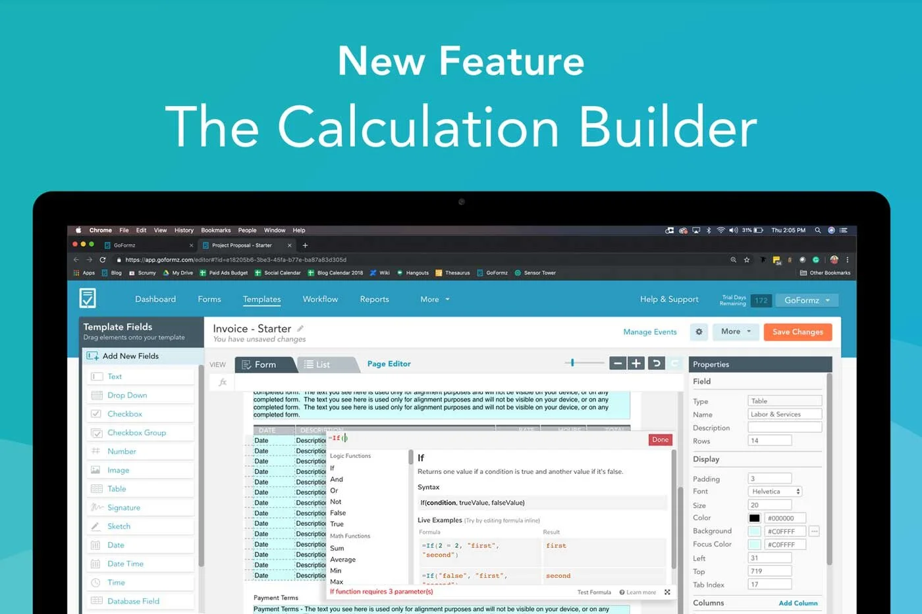Click the fx formula icon

pos(223,382)
